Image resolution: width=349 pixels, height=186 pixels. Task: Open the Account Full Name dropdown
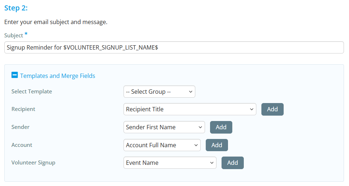pyautogui.click(x=162, y=145)
